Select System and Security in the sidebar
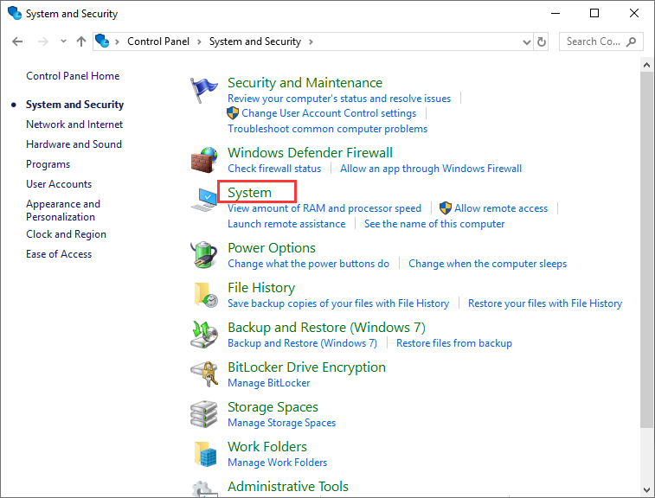This screenshot has width=655, height=498. 74,105
